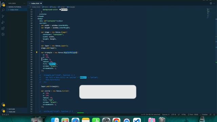Open Google Chrome from the Dock
This screenshot has width=217, height=122.
tap(116, 120)
